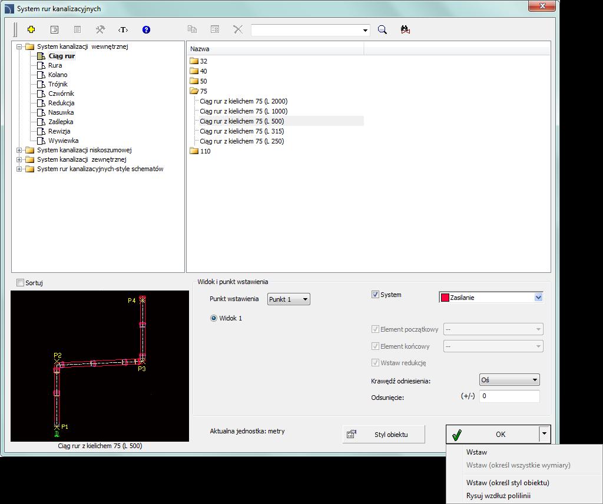This screenshot has width=603, height=504.
Task: Select Ciąg rur z kielichem 75 (L 315)
Action: [242, 131]
